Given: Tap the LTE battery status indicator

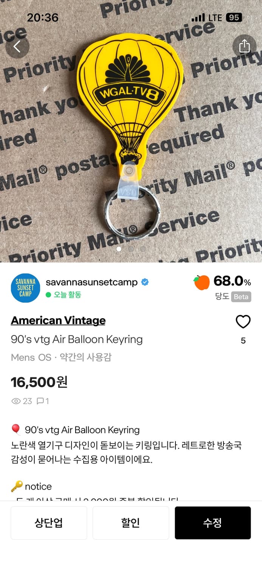Looking at the screenshot, I should pyautogui.click(x=234, y=17).
